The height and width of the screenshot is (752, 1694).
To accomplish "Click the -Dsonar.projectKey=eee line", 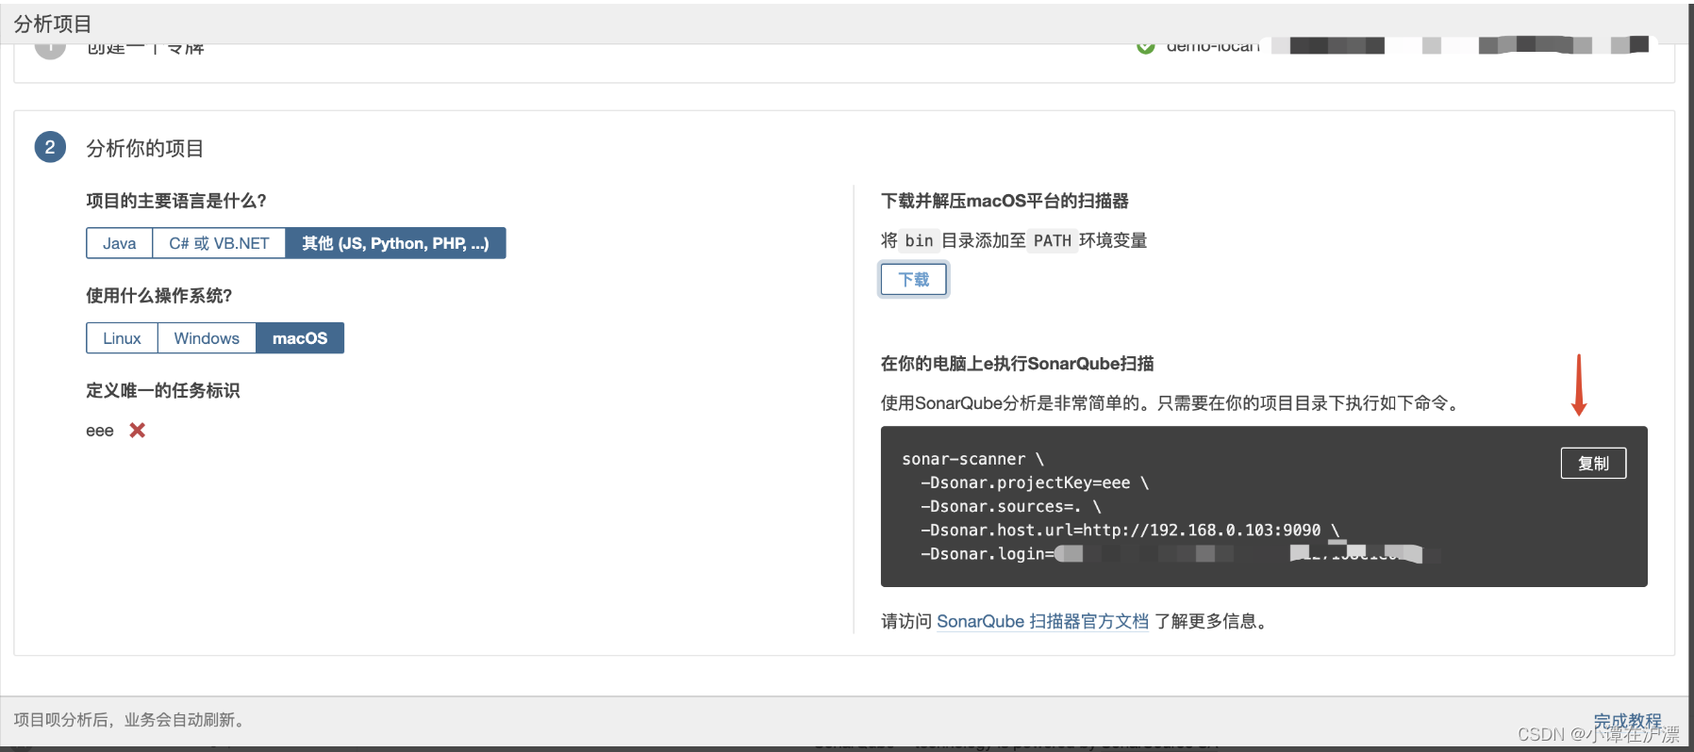I will (x=1035, y=483).
